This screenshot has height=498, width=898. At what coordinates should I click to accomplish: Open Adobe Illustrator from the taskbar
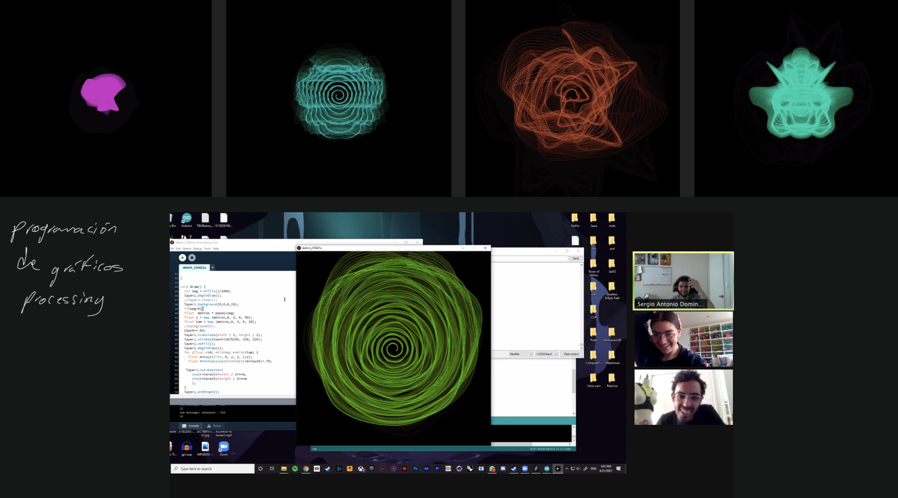tap(405, 469)
